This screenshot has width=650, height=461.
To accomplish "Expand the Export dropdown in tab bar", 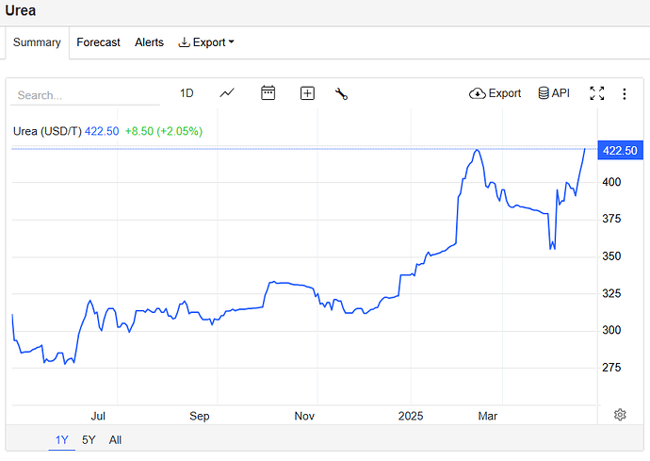I will [206, 42].
